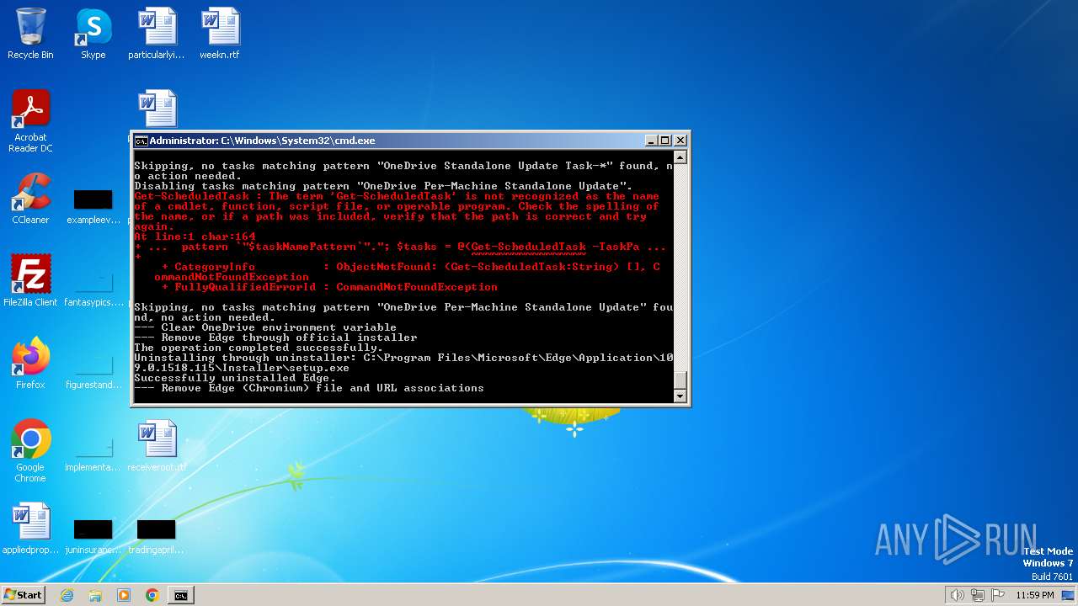Maximize the cmd.exe window
The width and height of the screenshot is (1078, 606).
coord(664,141)
